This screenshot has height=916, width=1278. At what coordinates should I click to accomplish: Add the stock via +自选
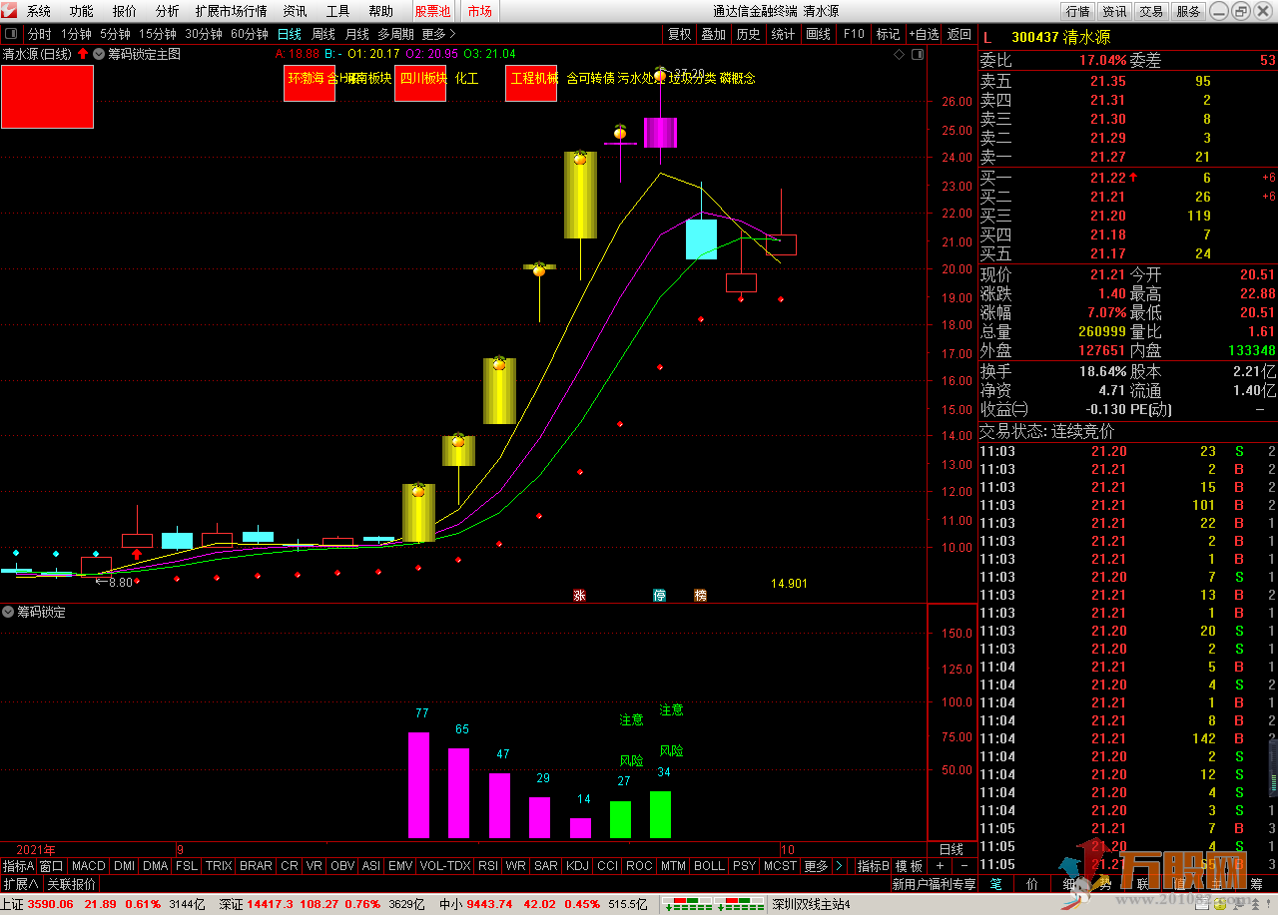pyautogui.click(x=924, y=34)
